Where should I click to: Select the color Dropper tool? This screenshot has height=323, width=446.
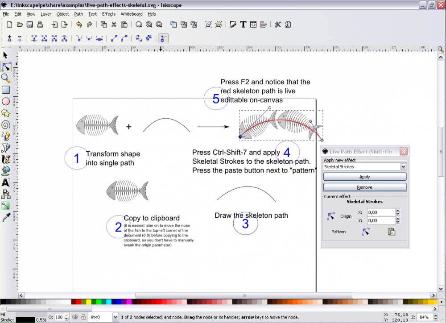pos(6,217)
